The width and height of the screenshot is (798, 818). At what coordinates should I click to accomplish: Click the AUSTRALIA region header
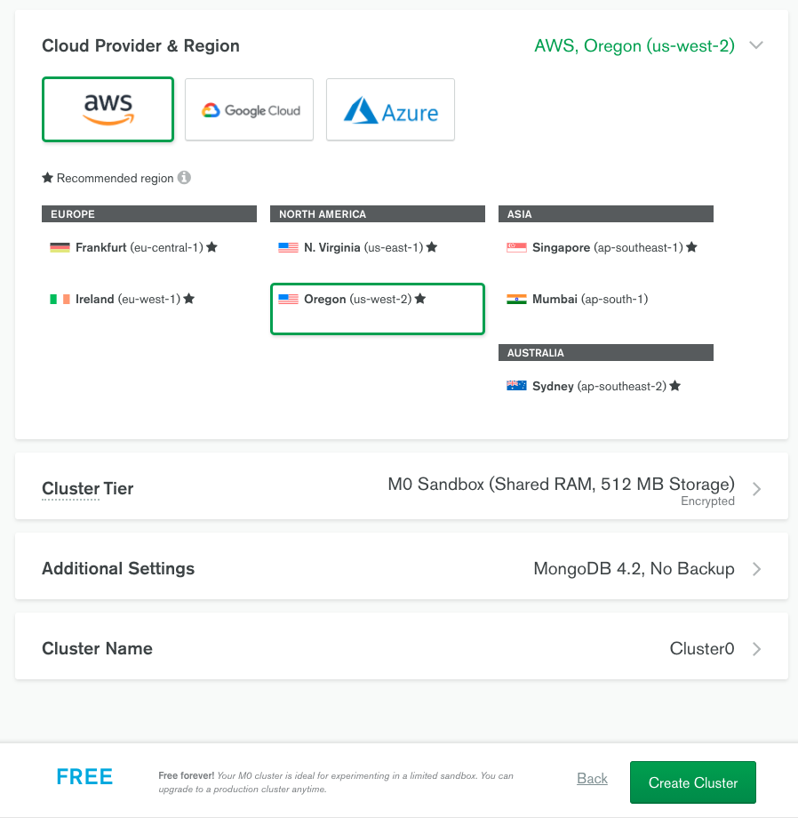coord(606,353)
